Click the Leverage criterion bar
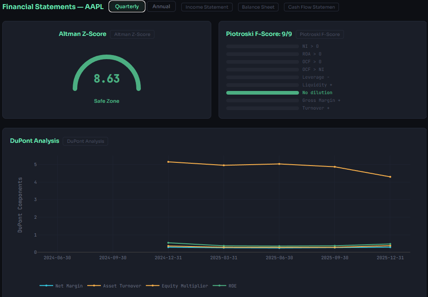Image resolution: width=428 pixels, height=297 pixels. click(262, 77)
